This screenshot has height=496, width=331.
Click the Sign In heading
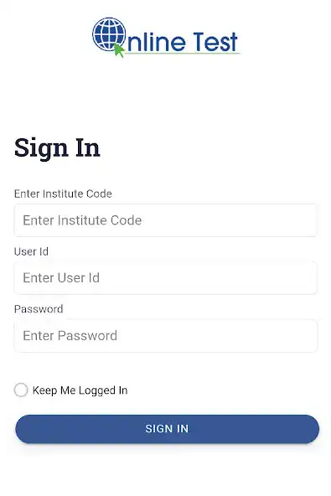tap(57, 147)
